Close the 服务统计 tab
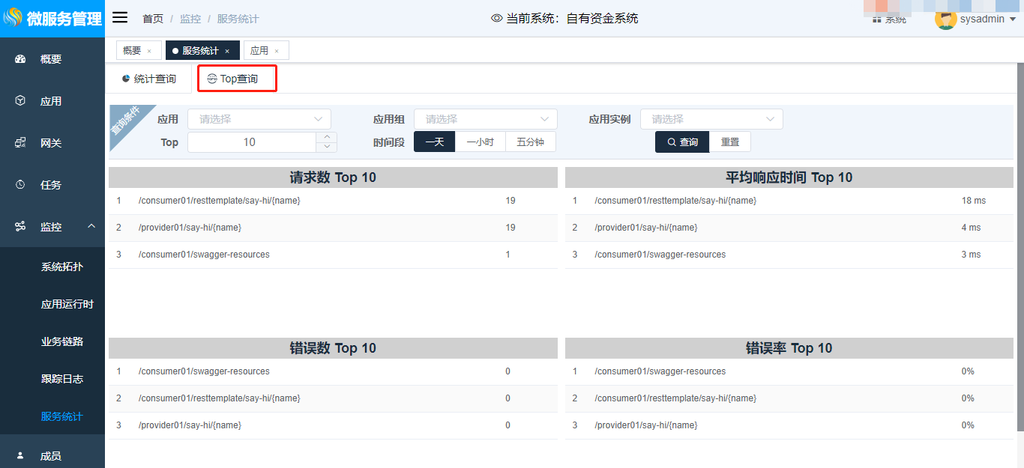The width and height of the screenshot is (1024, 468). (227, 51)
